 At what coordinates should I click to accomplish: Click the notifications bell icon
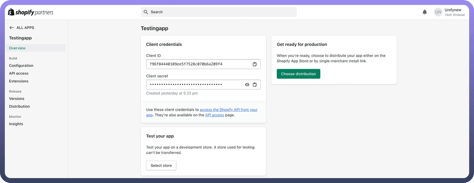424,12
